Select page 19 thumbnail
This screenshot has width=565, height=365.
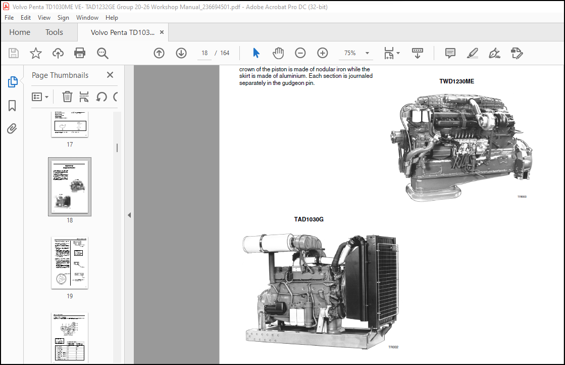tap(70, 263)
